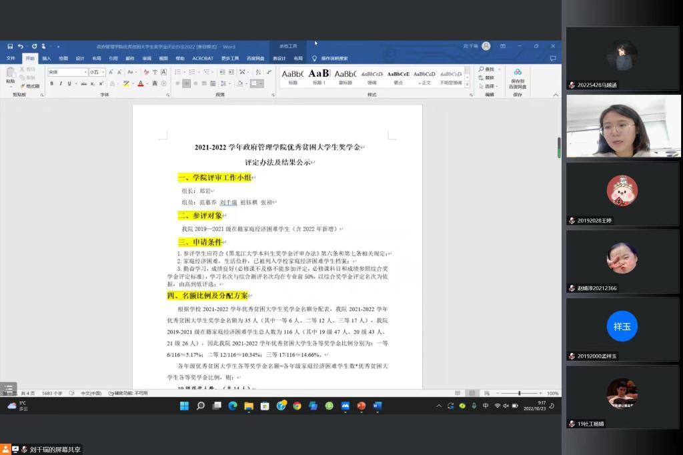The width and height of the screenshot is (683, 455).
Task: Click the text highlight color icon
Action: pyautogui.click(x=127, y=83)
